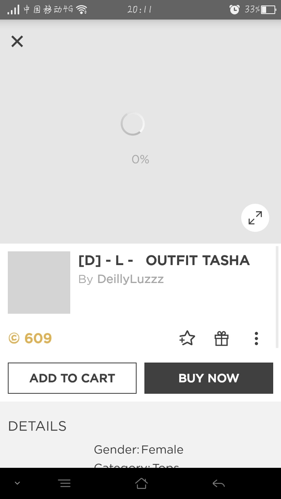Screen dimensions: 281x499
Task: Close the product page with X icon
Action: [17, 41]
